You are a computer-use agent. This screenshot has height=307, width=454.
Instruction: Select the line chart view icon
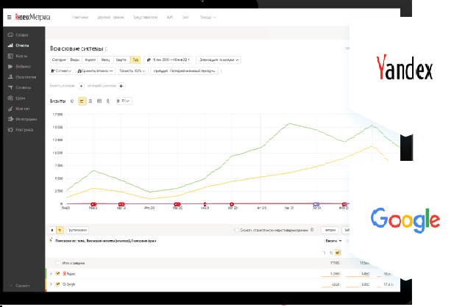tap(82, 101)
